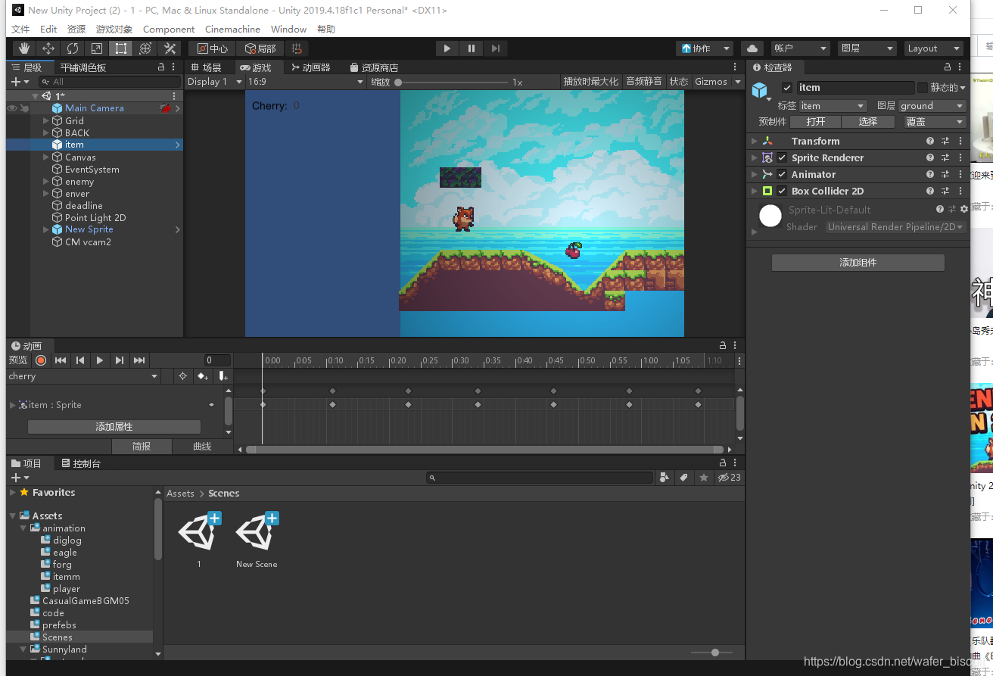The image size is (993, 676).
Task: Click the Inspector lock icon
Action: point(948,67)
